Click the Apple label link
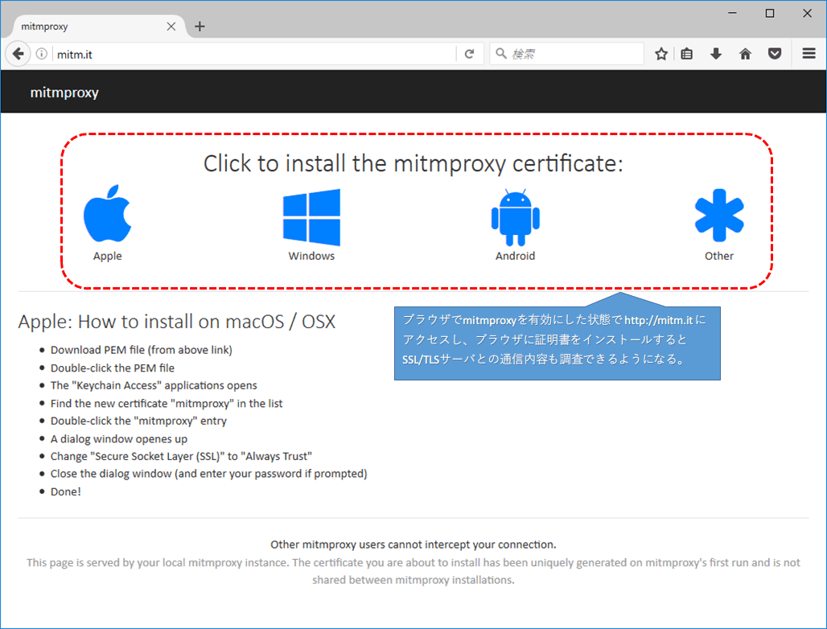Image resolution: width=827 pixels, height=629 pixels. point(108,256)
